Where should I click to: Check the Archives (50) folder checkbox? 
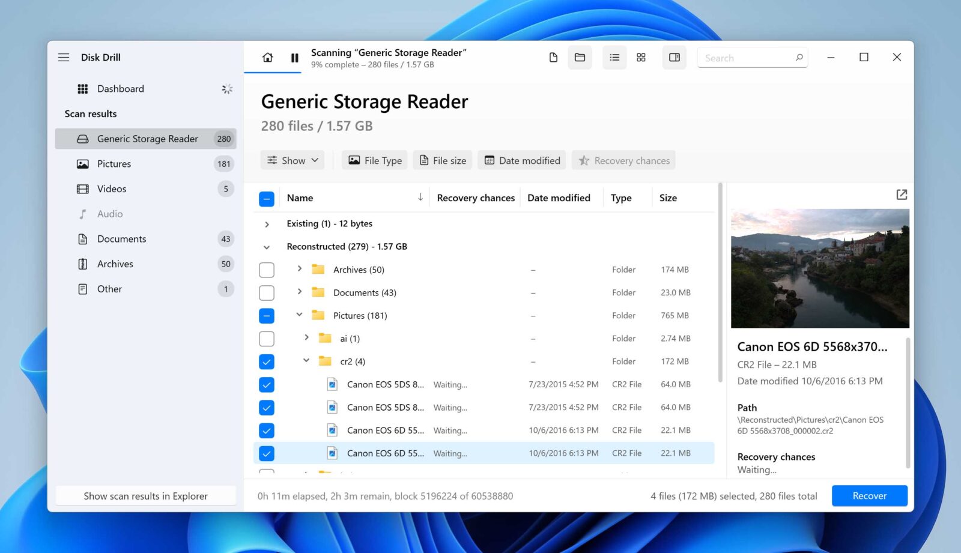tap(267, 270)
